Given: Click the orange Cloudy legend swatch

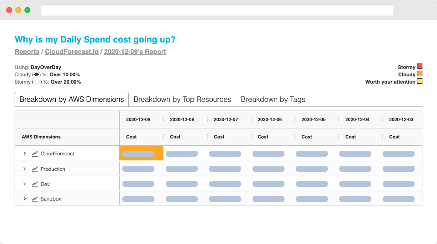Looking at the screenshot, I should (x=420, y=74).
